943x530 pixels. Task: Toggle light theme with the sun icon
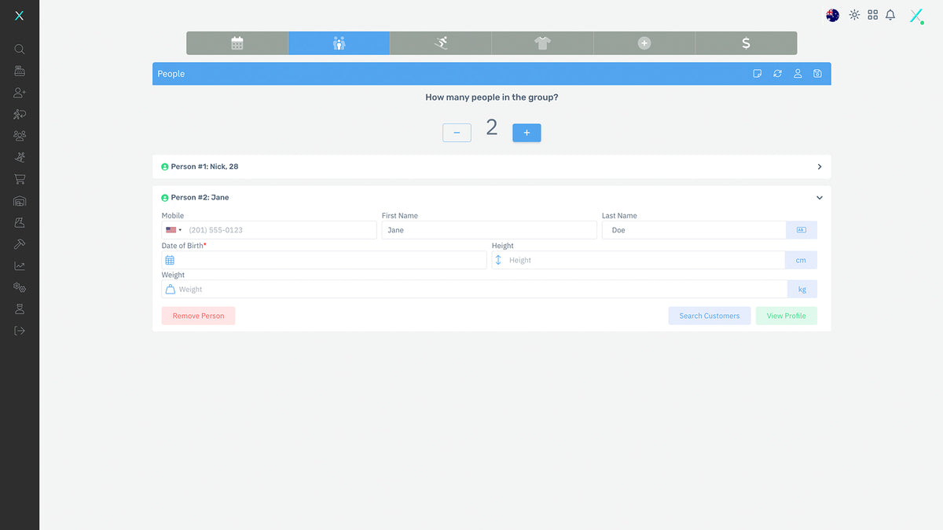coord(854,15)
